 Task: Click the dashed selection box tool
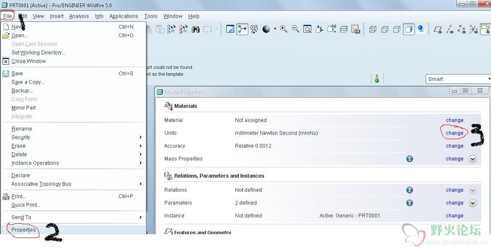click(207, 29)
